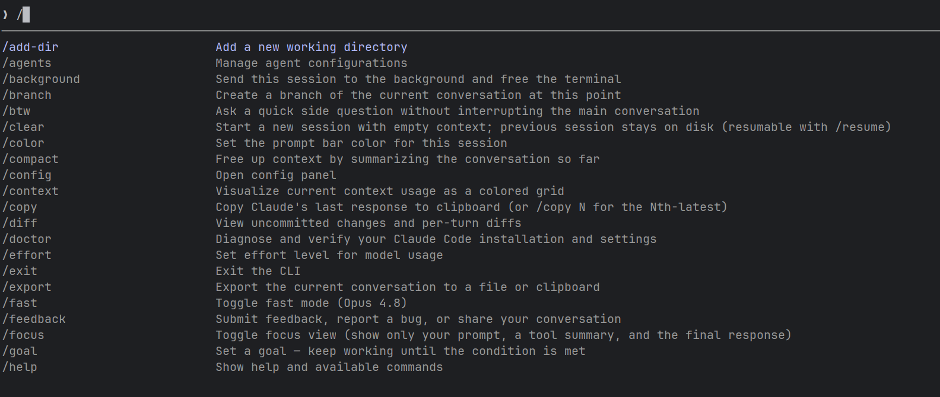Select the /effort command
940x397 pixels.
tap(27, 255)
